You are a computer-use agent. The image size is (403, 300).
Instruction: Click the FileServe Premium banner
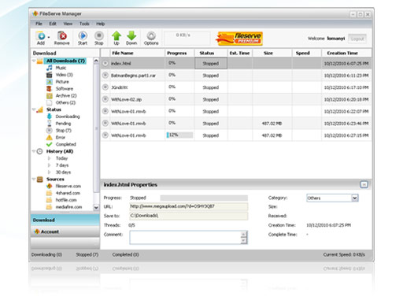[239, 39]
